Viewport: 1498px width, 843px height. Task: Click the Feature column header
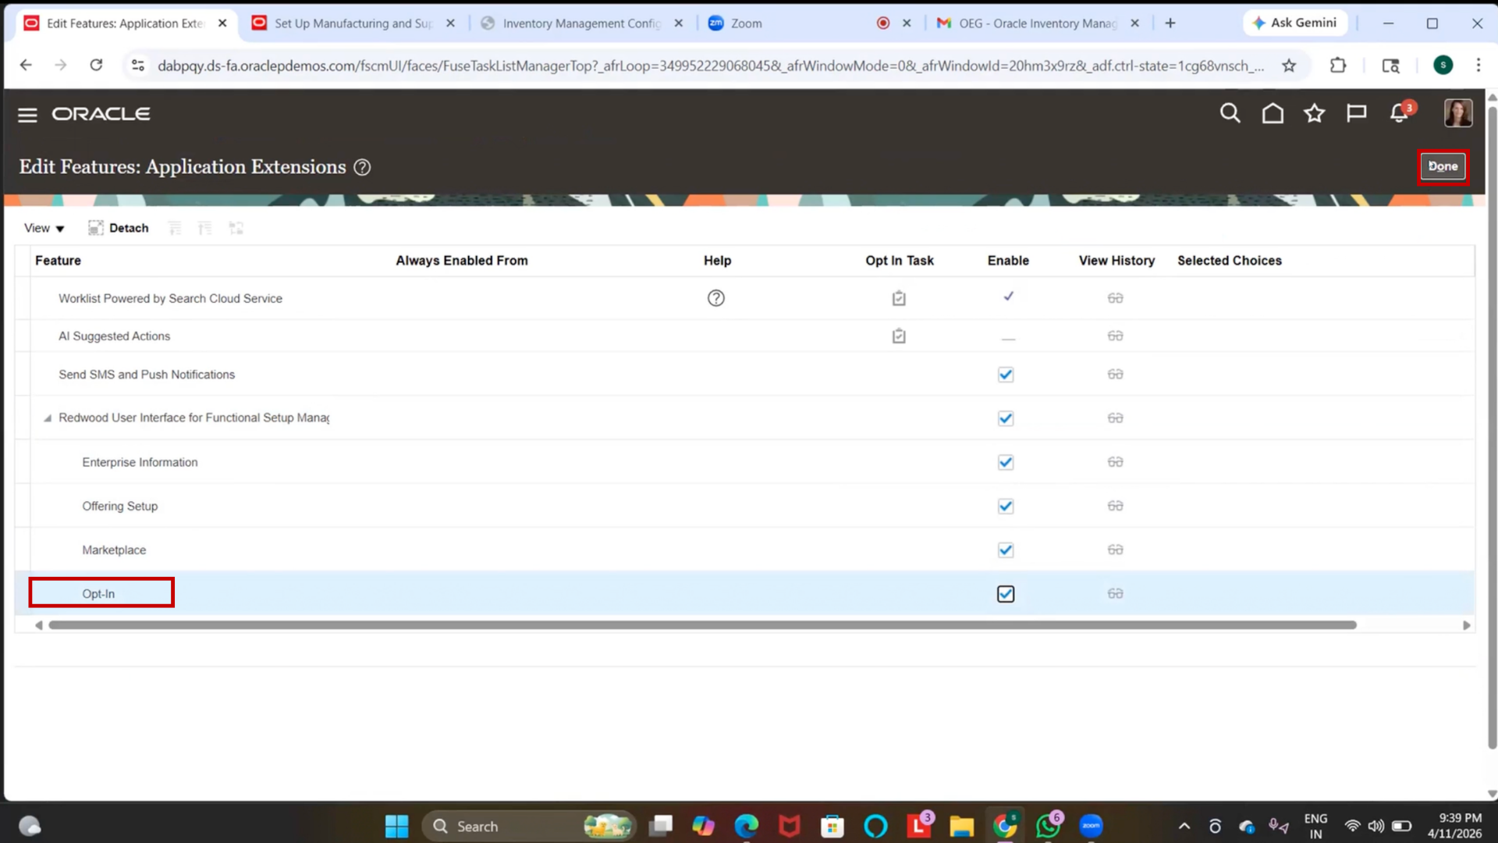coord(58,261)
